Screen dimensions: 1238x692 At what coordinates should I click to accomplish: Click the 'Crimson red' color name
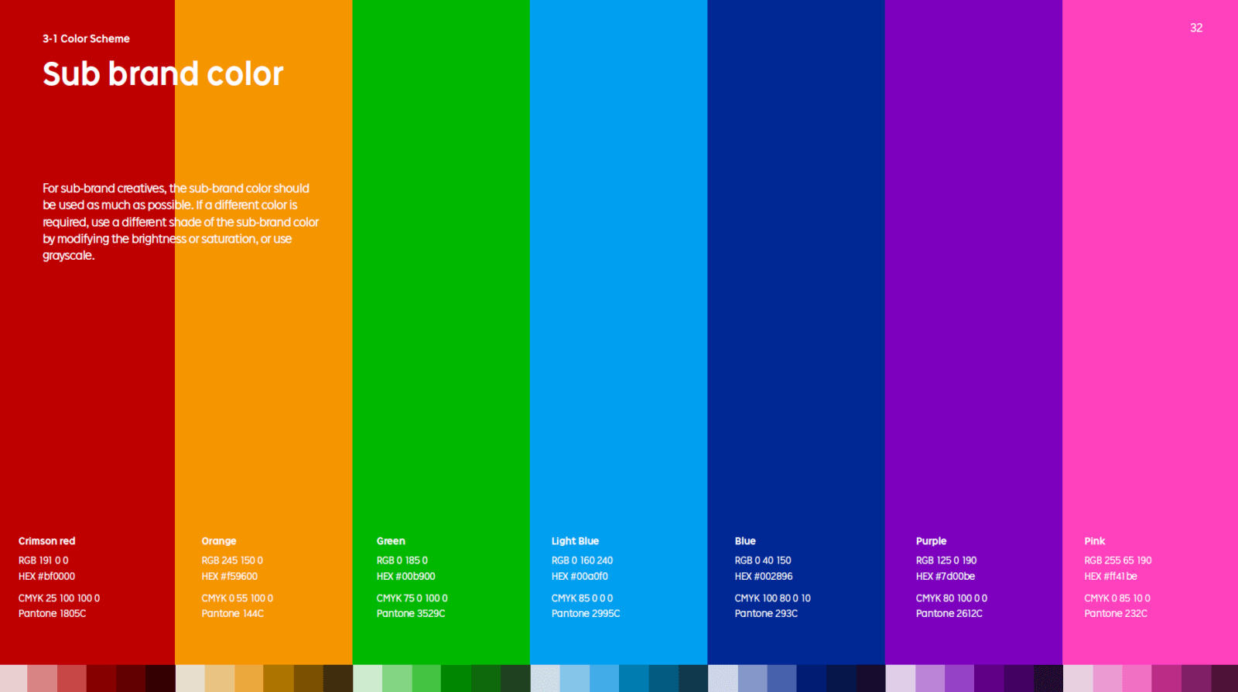(x=47, y=541)
